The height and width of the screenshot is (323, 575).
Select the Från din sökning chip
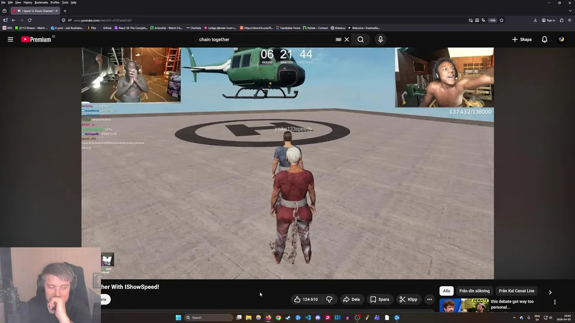474,291
